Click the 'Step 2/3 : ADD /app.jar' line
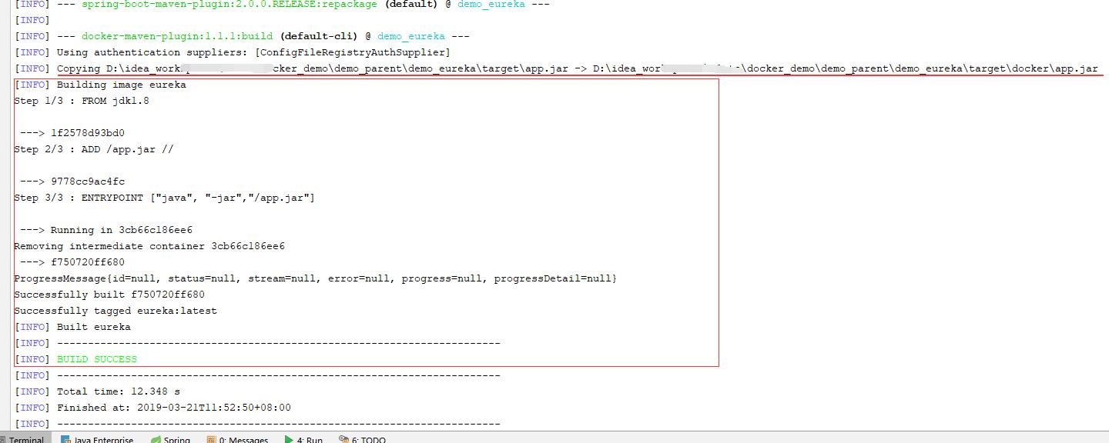 coord(94,149)
